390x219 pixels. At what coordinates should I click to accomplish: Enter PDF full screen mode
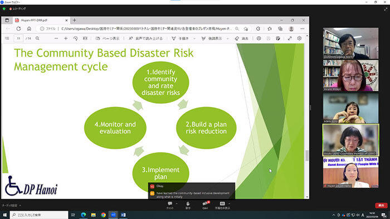[290, 38]
